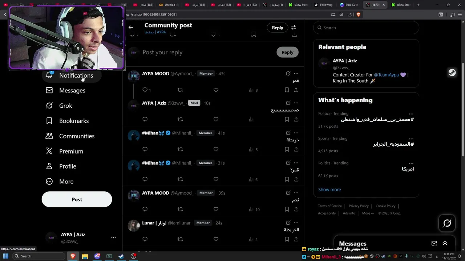Share the #Mihan 41s post
Screen dimensions: 465x261
click(x=296, y=149)
